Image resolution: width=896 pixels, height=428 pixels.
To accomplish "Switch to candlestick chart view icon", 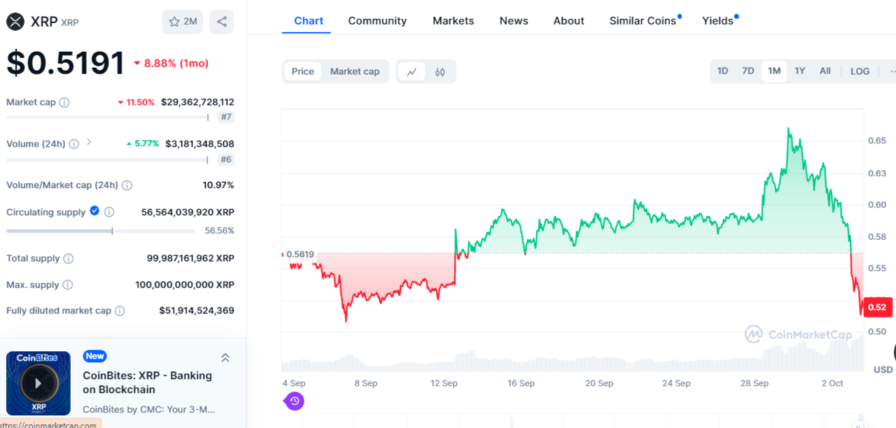I will [440, 71].
